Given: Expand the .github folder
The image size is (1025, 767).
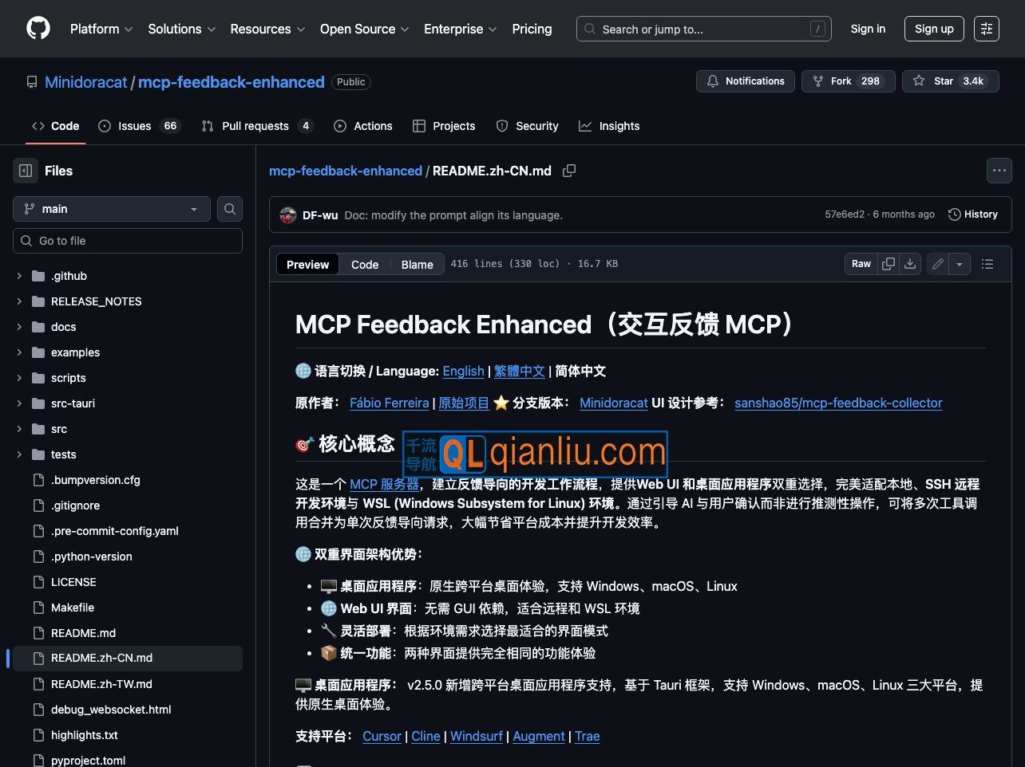Looking at the screenshot, I should pyautogui.click(x=18, y=275).
